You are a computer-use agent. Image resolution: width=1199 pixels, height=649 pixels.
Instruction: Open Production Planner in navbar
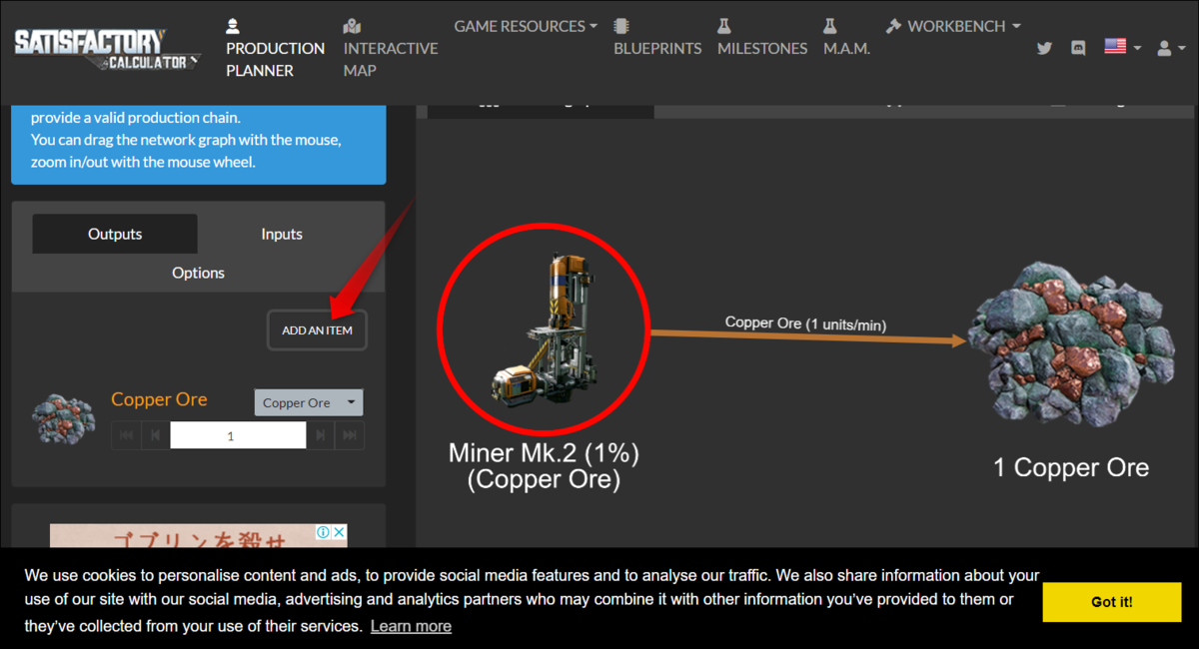click(x=275, y=49)
